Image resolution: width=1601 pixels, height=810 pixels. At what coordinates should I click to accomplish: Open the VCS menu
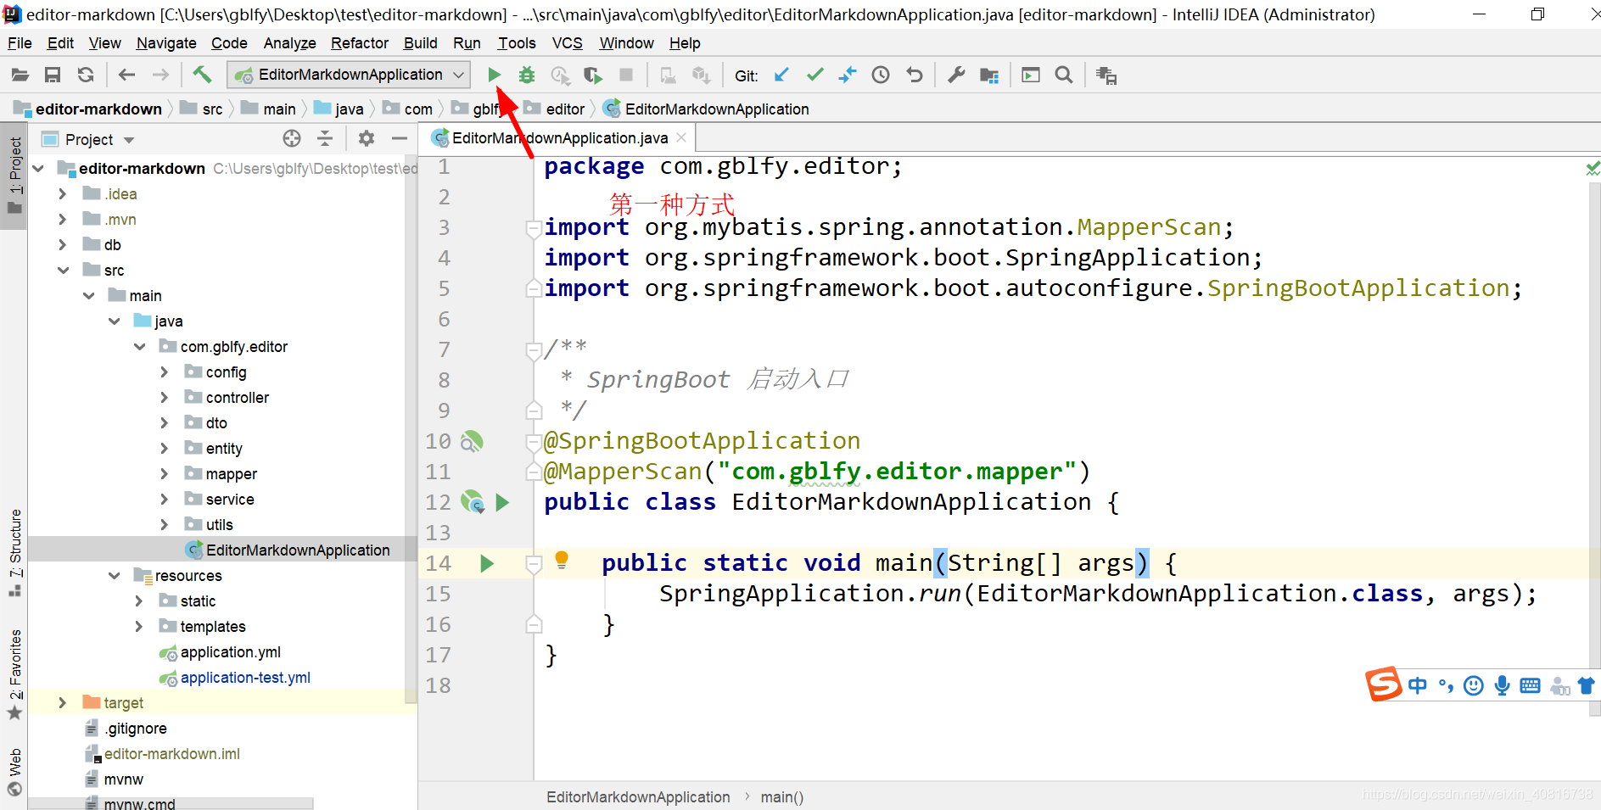(x=567, y=43)
